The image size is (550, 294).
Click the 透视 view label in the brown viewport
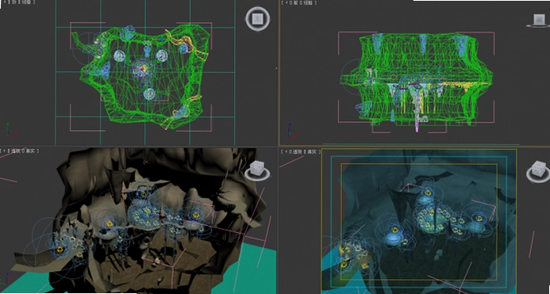16,151
